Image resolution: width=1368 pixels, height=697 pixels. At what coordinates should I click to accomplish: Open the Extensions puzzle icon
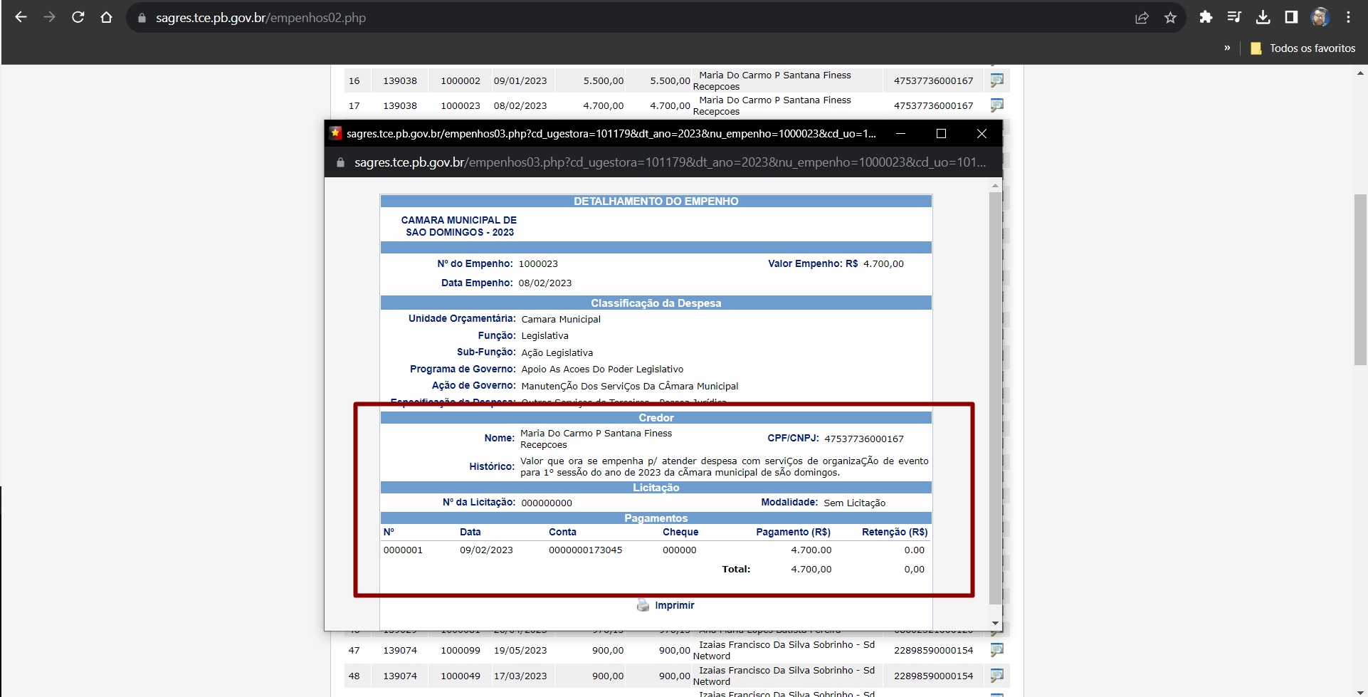(1206, 18)
